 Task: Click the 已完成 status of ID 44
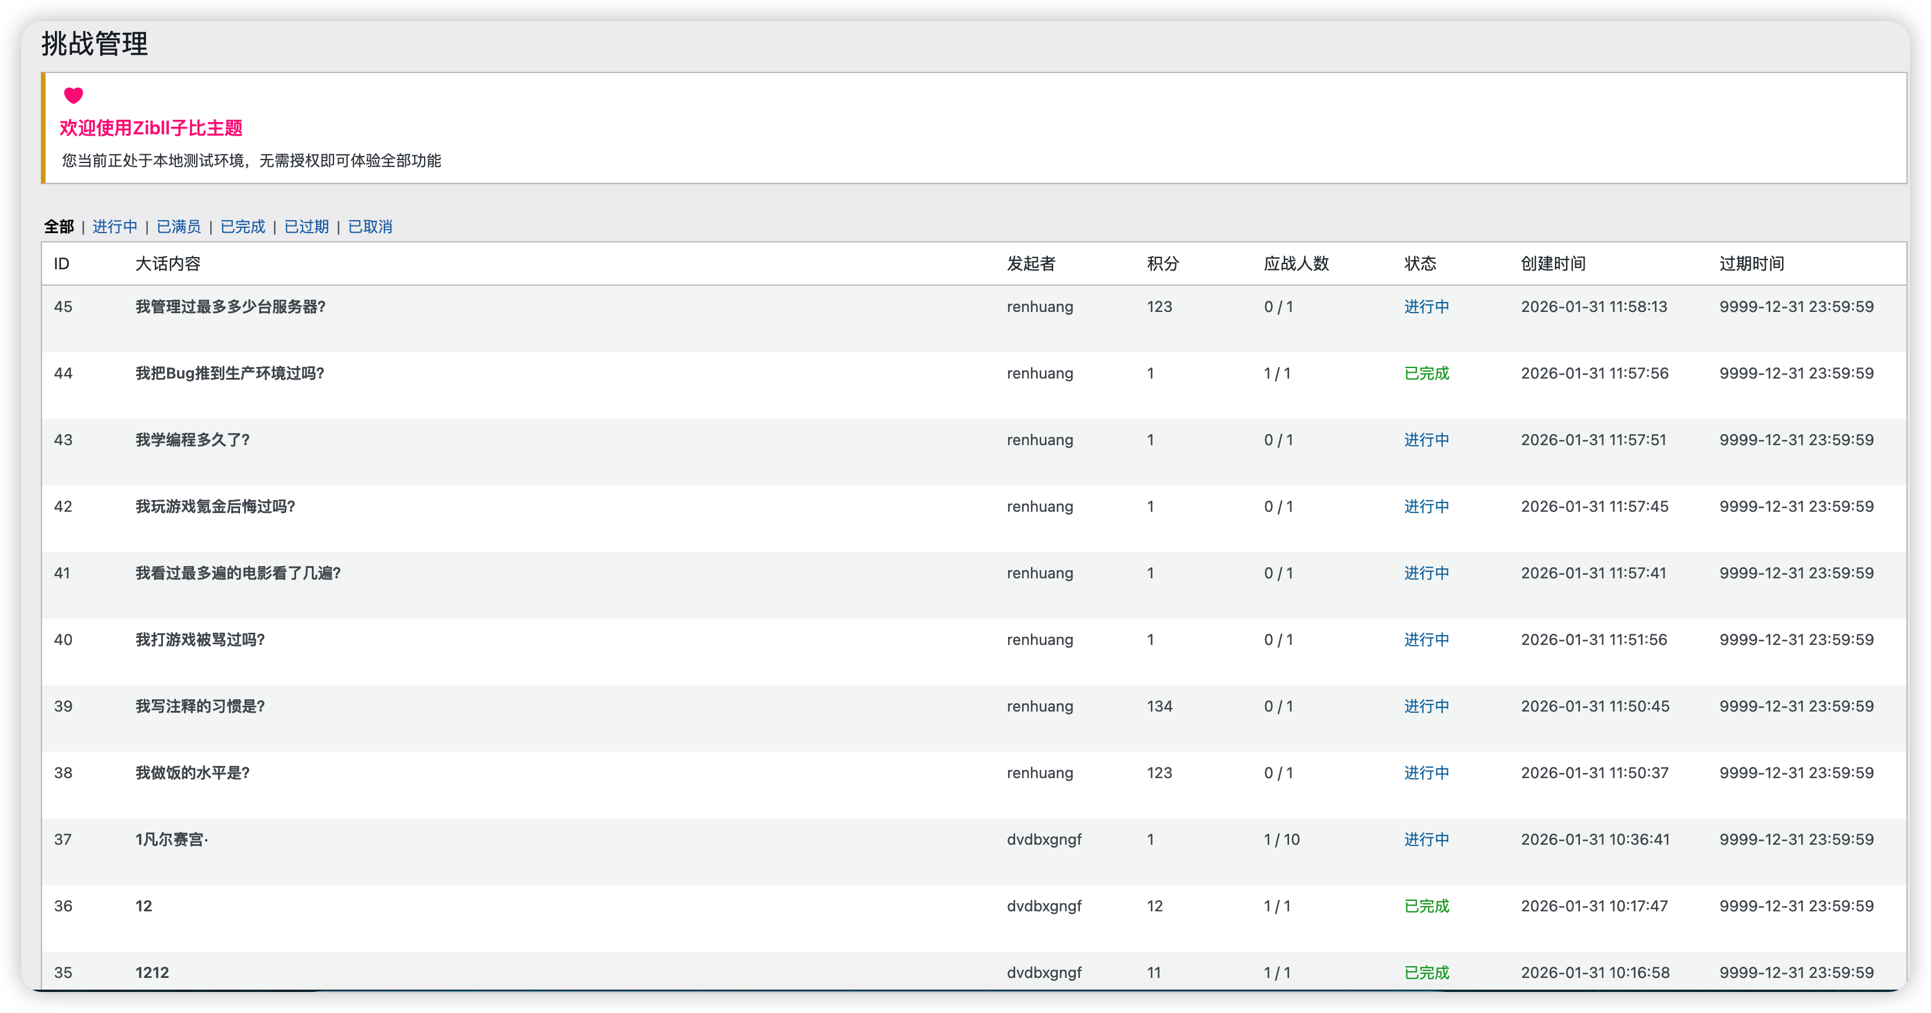1426,373
